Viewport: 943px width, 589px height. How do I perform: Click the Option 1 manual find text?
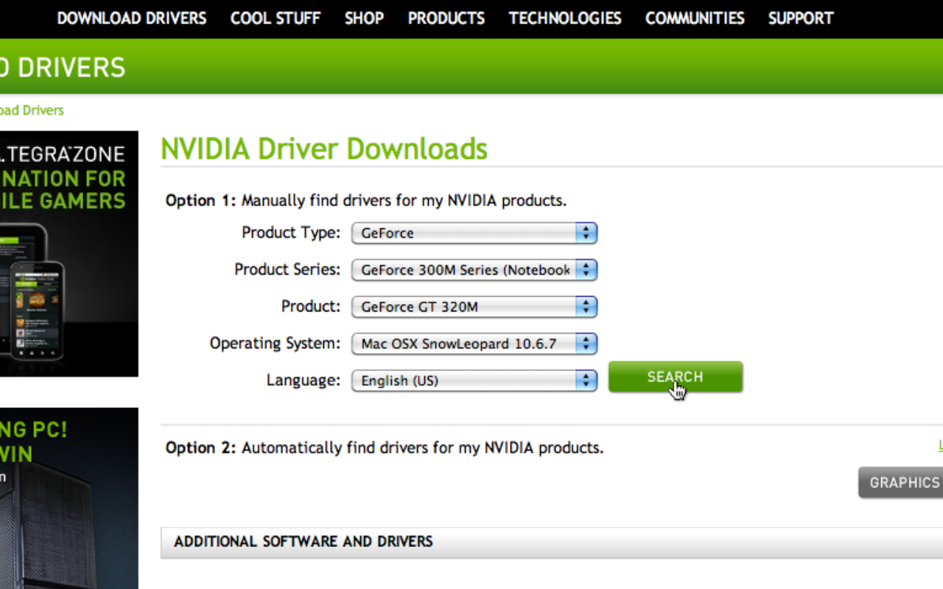pyautogui.click(x=366, y=200)
